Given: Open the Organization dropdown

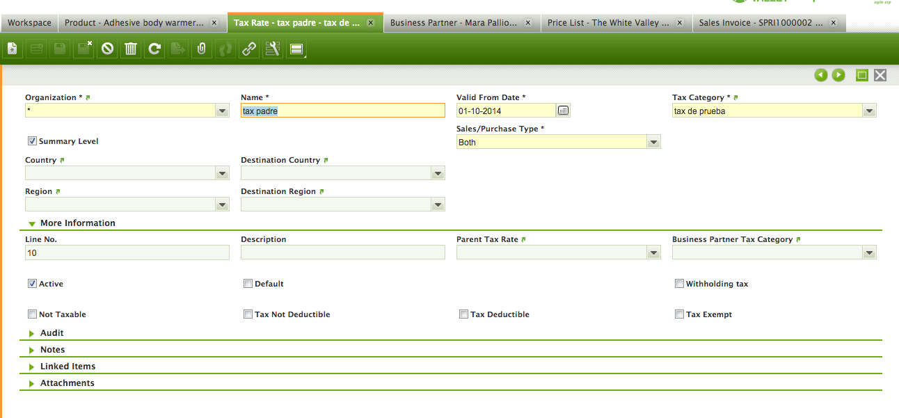Looking at the screenshot, I should (x=223, y=111).
